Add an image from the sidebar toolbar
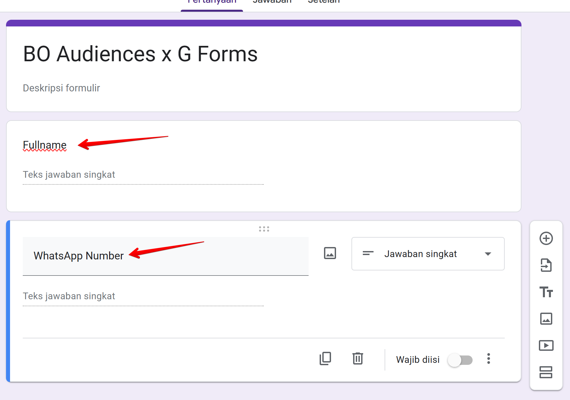This screenshot has height=400, width=570. [x=546, y=319]
